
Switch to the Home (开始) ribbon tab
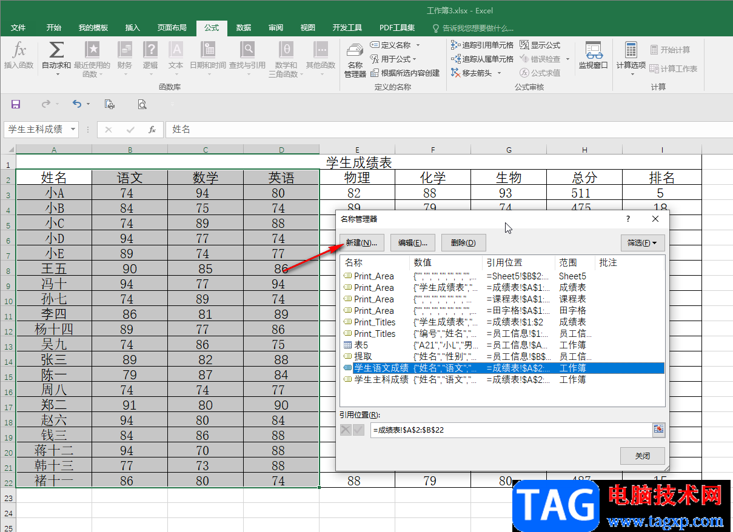53,28
